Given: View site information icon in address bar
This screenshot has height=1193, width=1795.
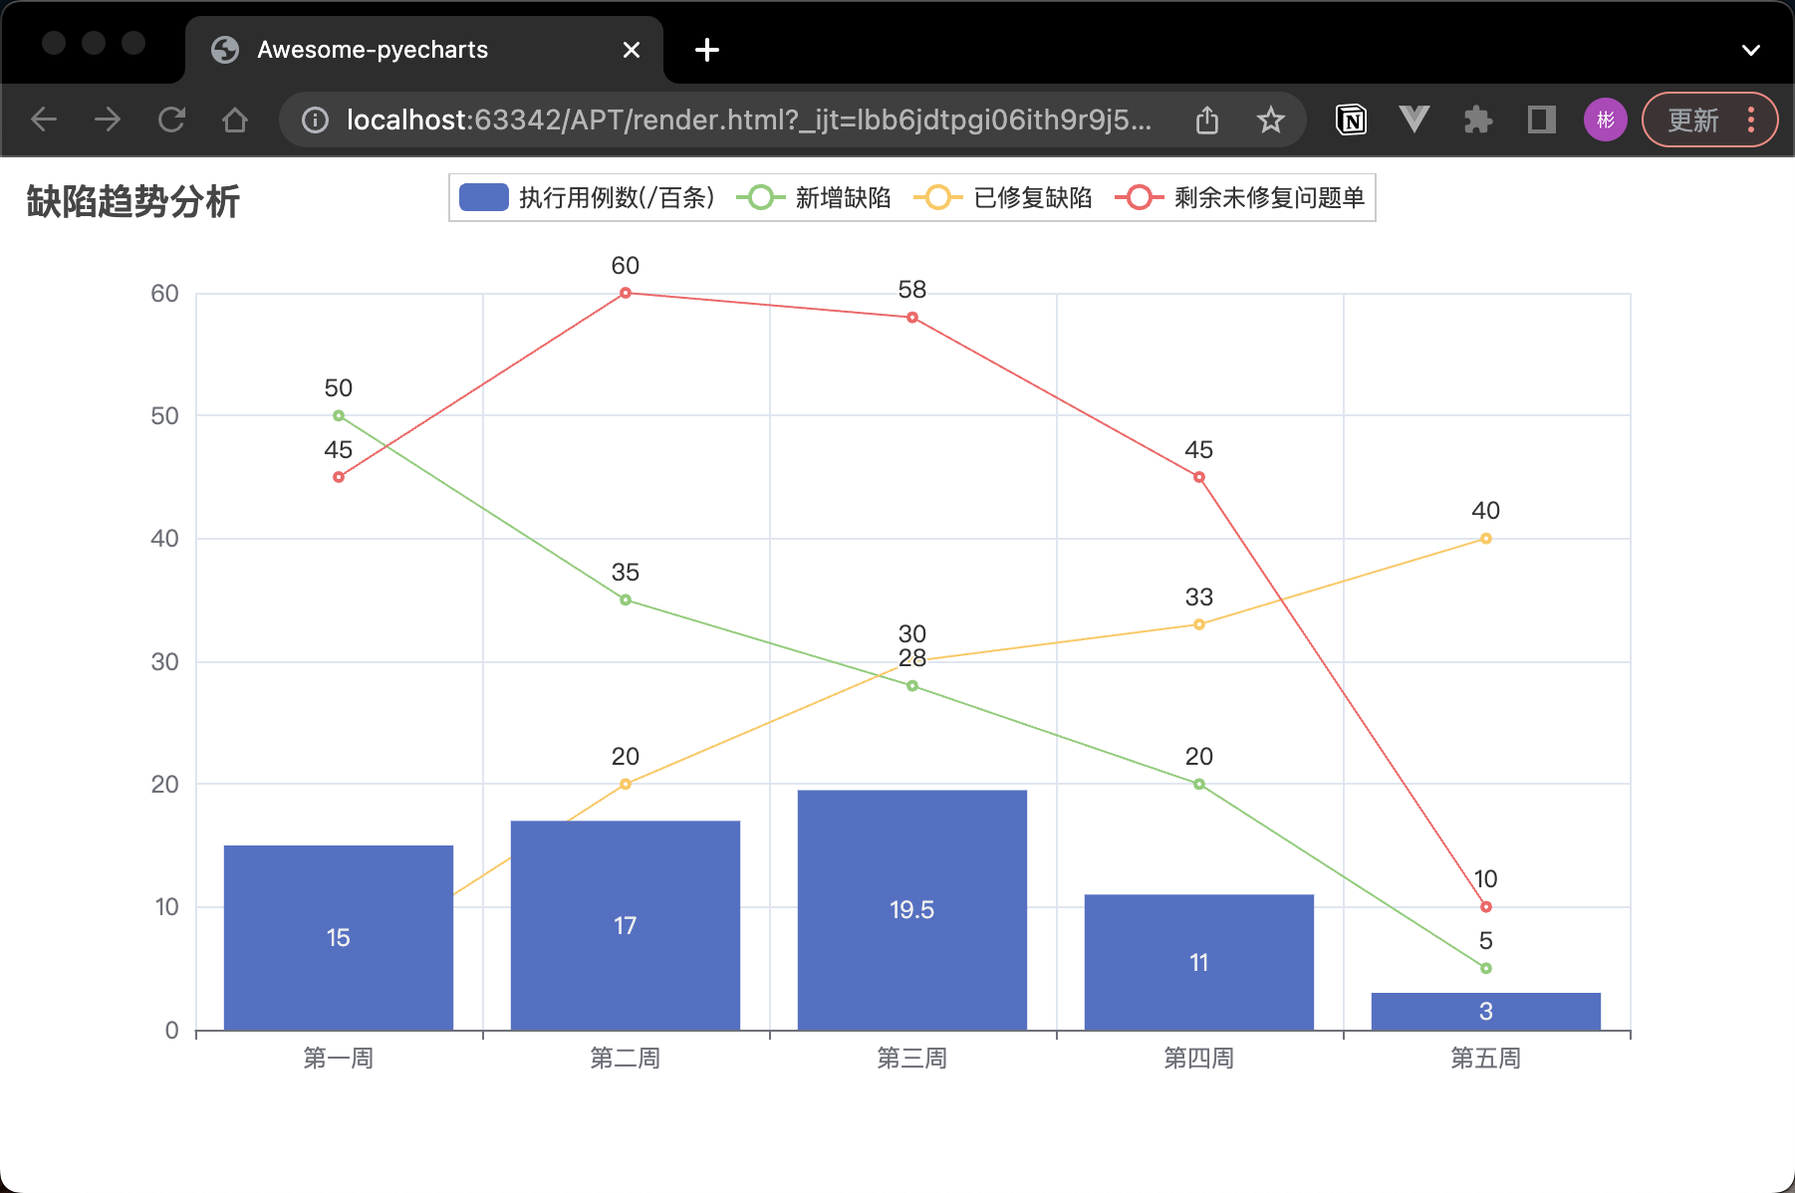Looking at the screenshot, I should [315, 120].
